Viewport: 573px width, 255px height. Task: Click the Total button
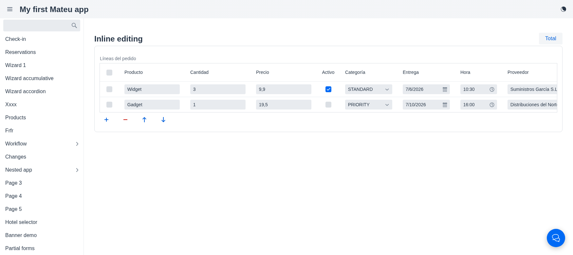(551, 39)
